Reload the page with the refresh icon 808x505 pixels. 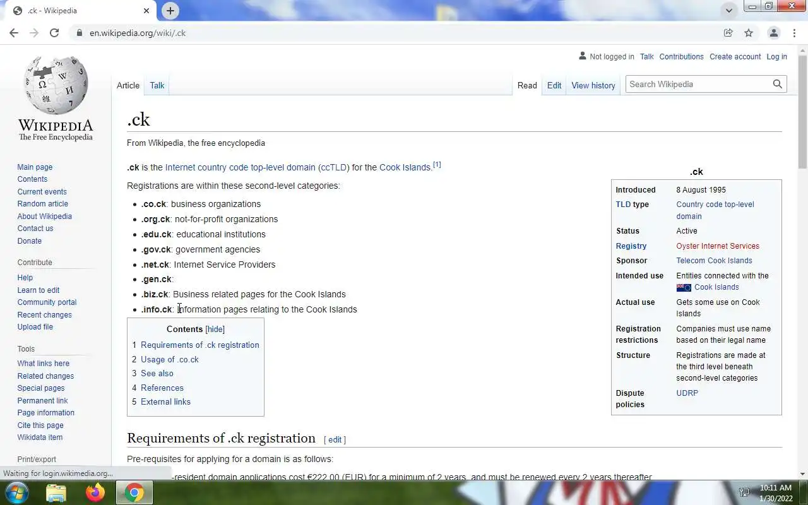54,33
